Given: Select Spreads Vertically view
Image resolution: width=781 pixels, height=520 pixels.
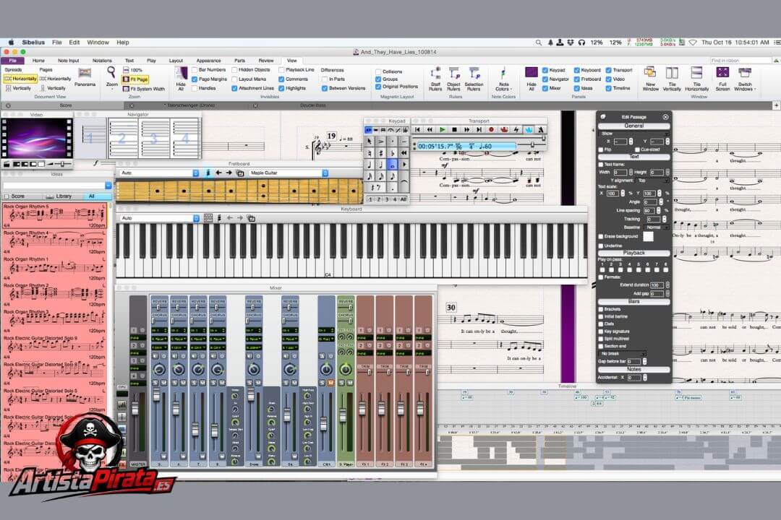Looking at the screenshot, I should [18, 88].
